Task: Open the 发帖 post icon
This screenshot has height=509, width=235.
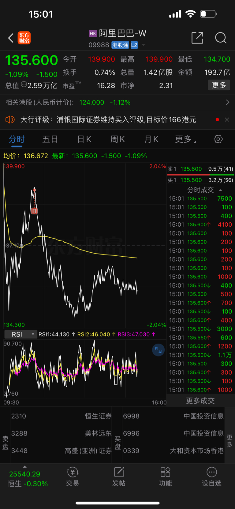Action: pos(119,477)
